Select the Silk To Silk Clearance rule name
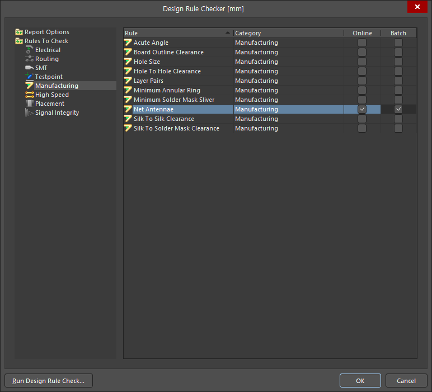 point(164,119)
